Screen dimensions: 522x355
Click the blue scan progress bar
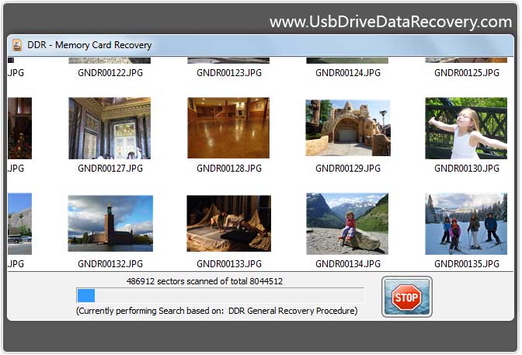pos(220,295)
